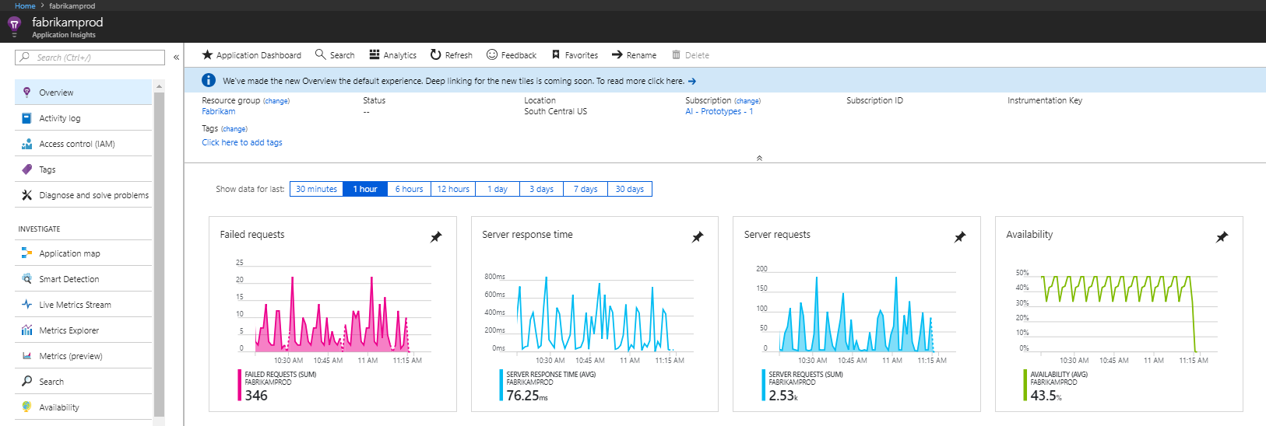Set data range to 7 days
The height and width of the screenshot is (426, 1266).
[586, 189]
